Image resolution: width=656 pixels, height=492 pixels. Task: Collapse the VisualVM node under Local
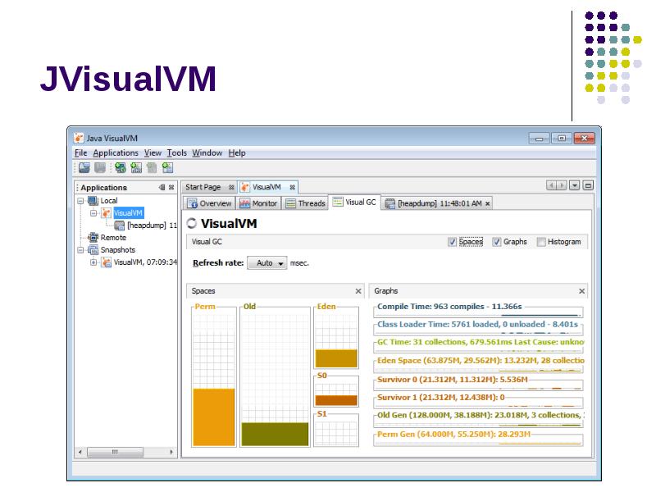[x=93, y=213]
